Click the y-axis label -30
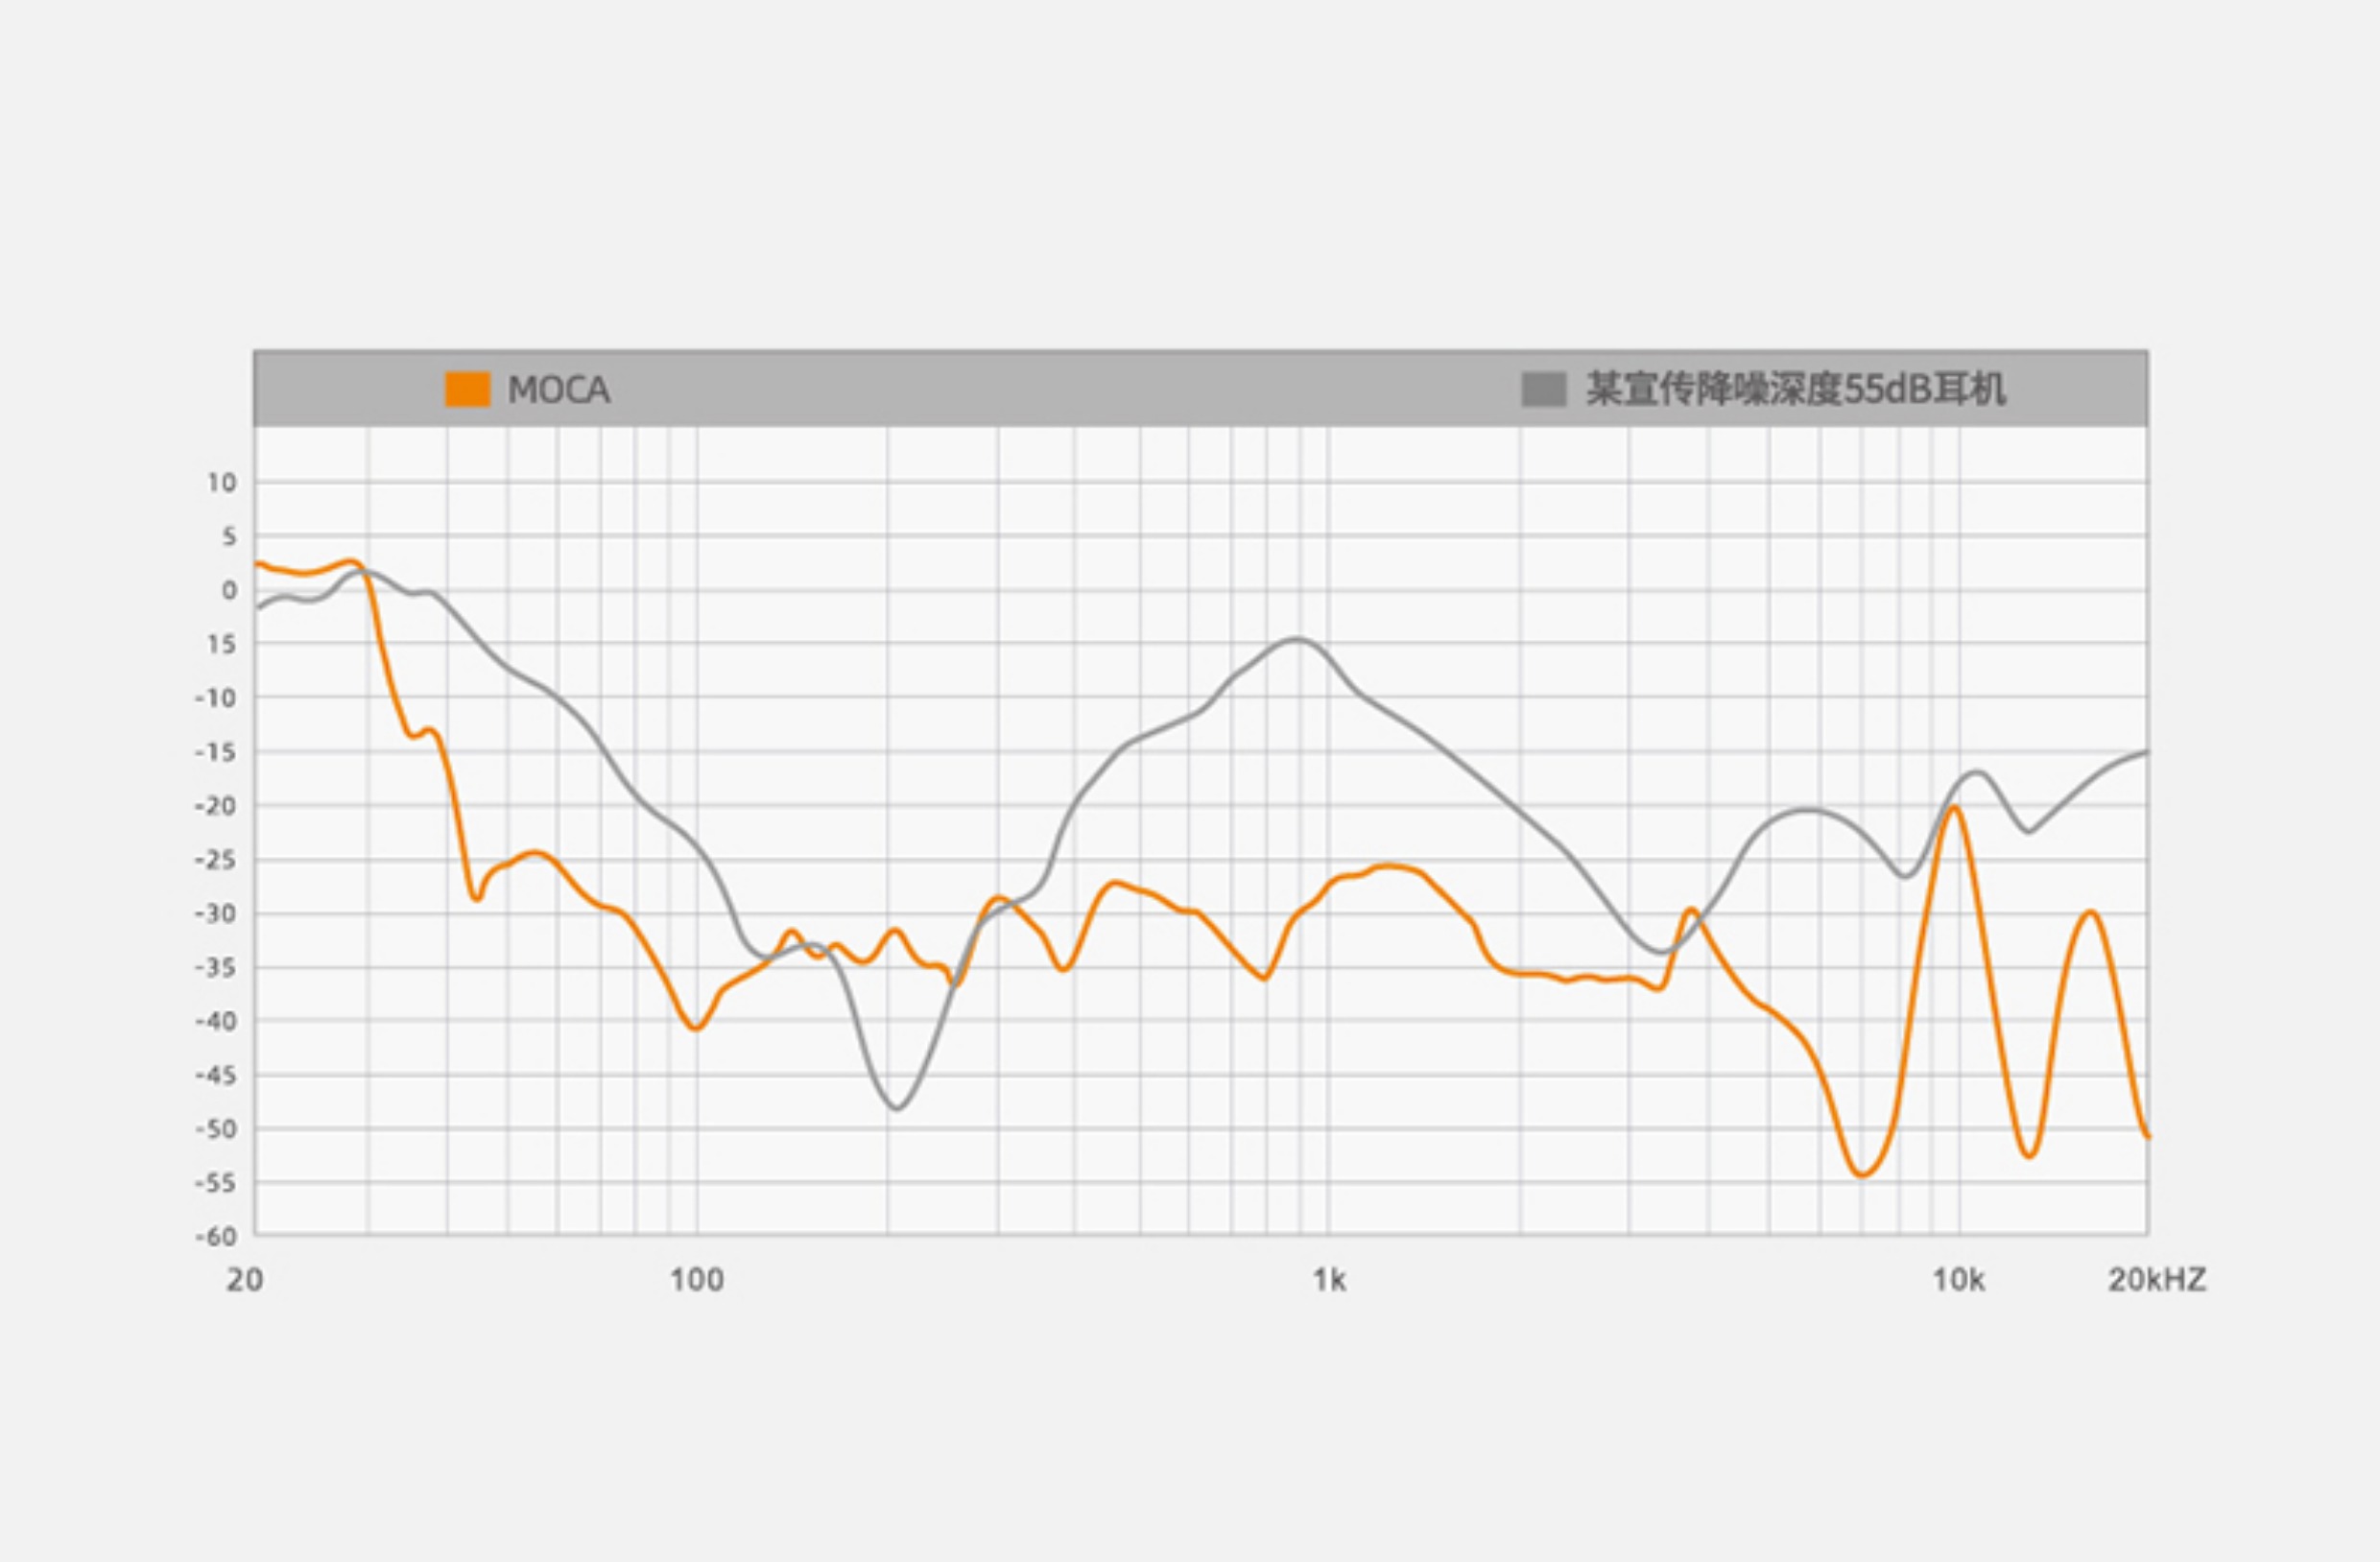The height and width of the screenshot is (1562, 2380). (x=216, y=914)
